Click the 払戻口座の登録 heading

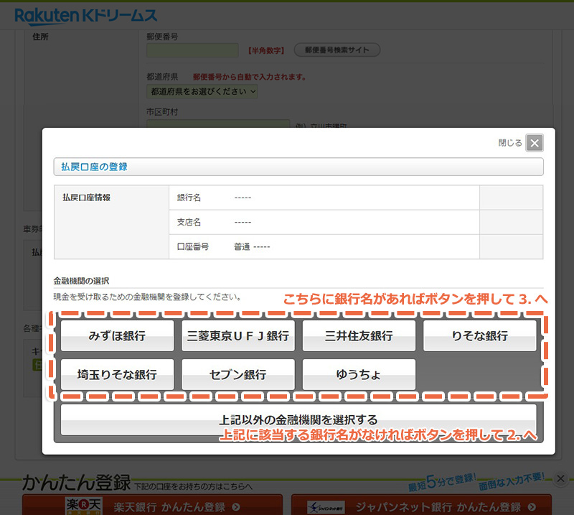pyautogui.click(x=94, y=167)
